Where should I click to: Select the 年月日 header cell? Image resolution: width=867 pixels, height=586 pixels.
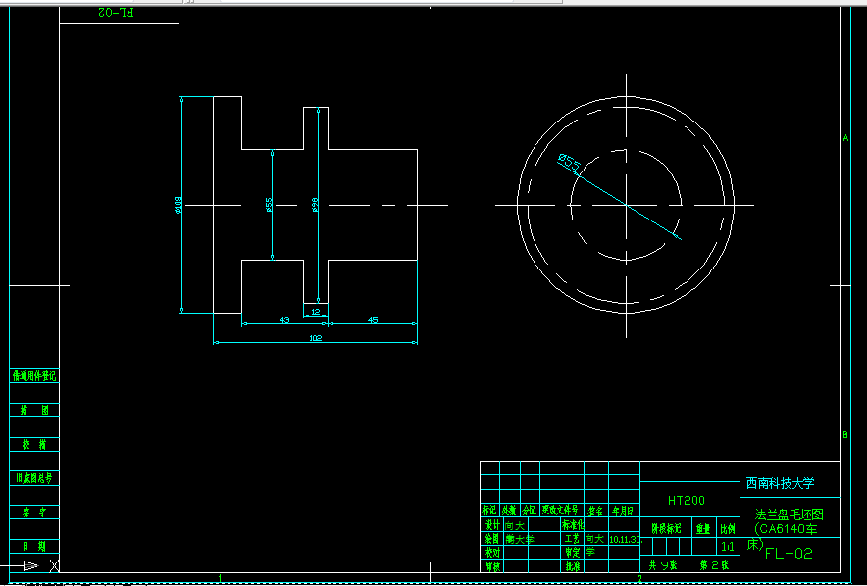tap(624, 511)
